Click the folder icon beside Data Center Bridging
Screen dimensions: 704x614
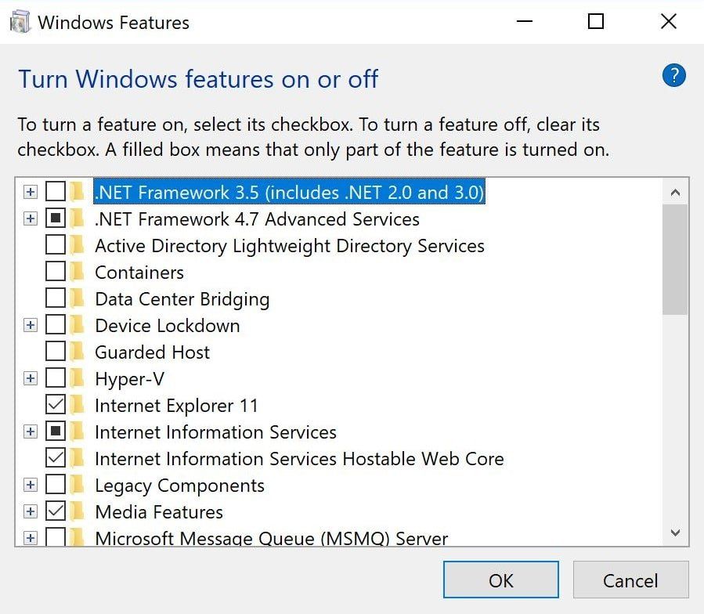tap(77, 299)
